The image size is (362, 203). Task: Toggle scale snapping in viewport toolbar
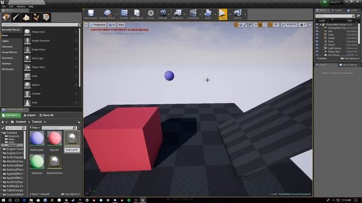point(283,25)
